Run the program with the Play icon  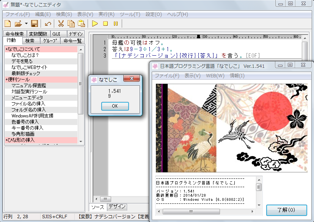coord(95,23)
